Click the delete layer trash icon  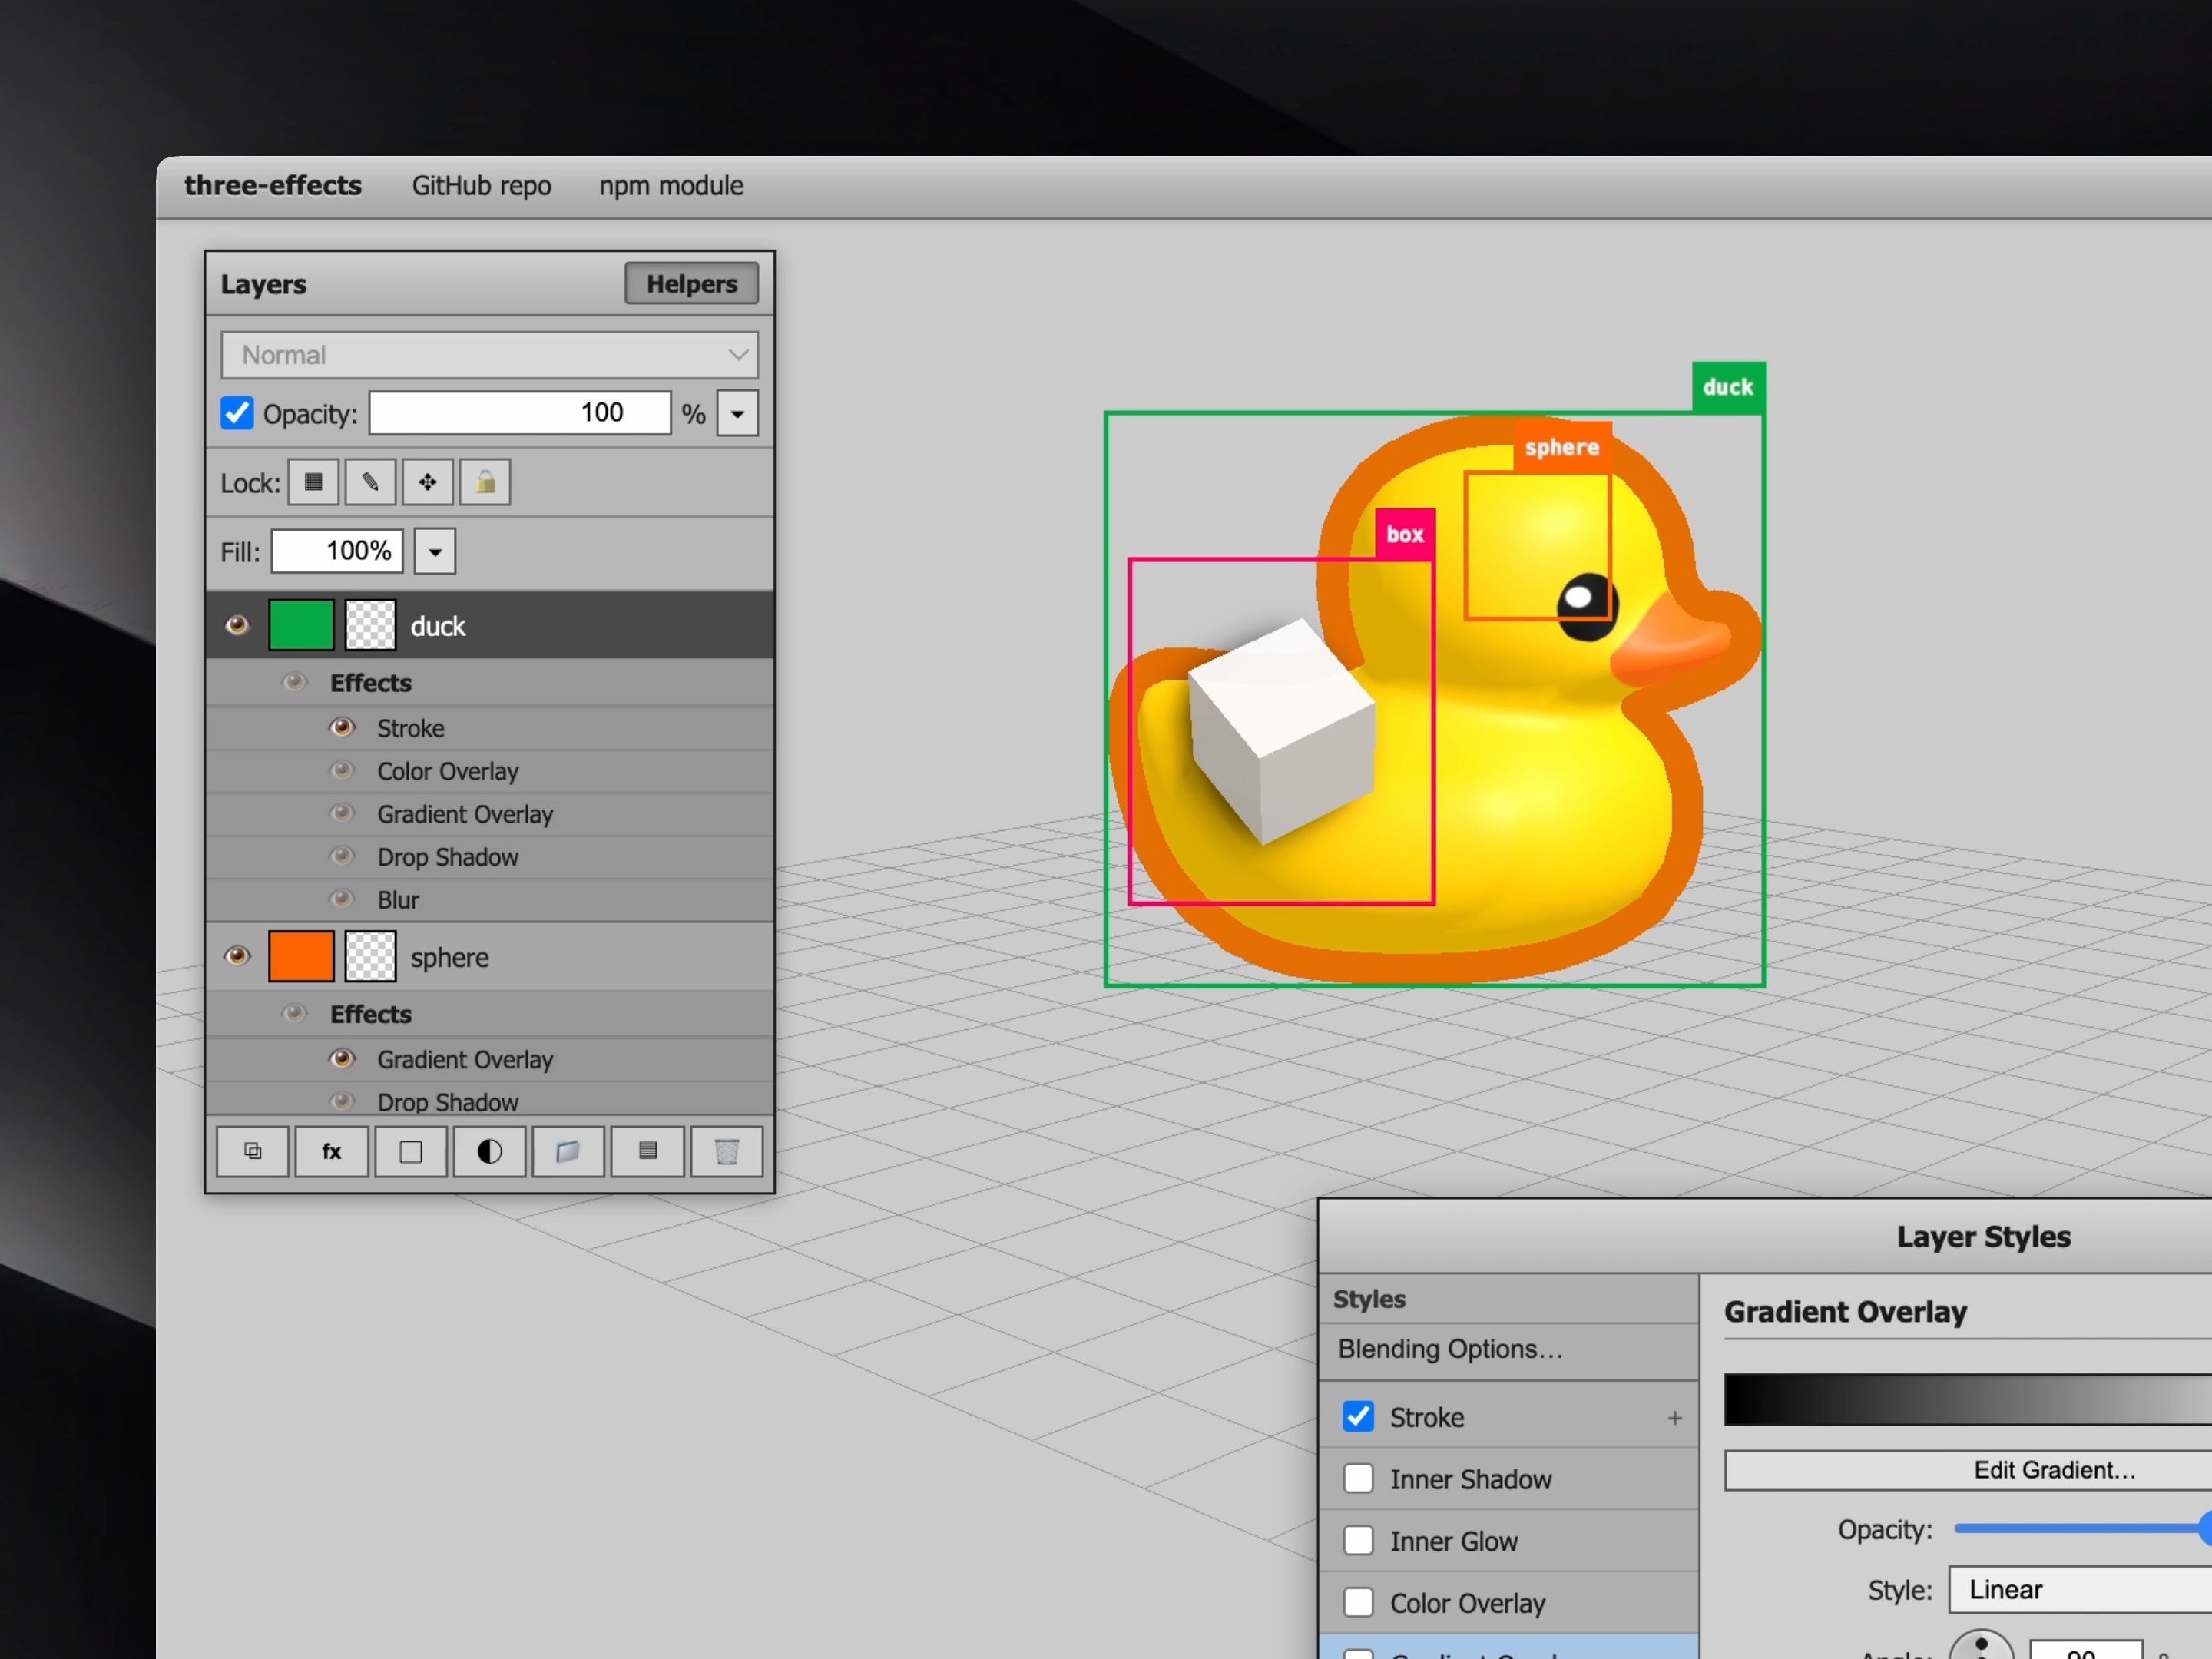(x=726, y=1151)
